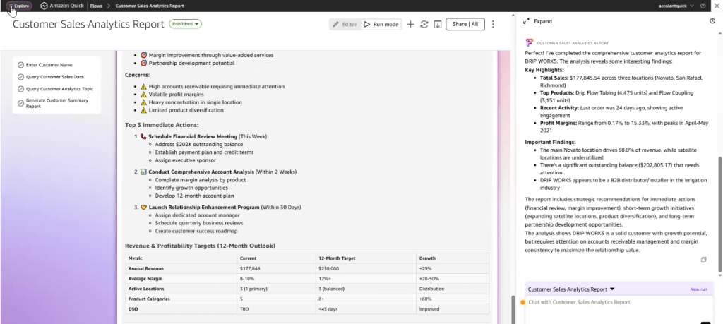Copy the chat response with the copy icon
Screen dimensions: 723x324
(x=704, y=260)
